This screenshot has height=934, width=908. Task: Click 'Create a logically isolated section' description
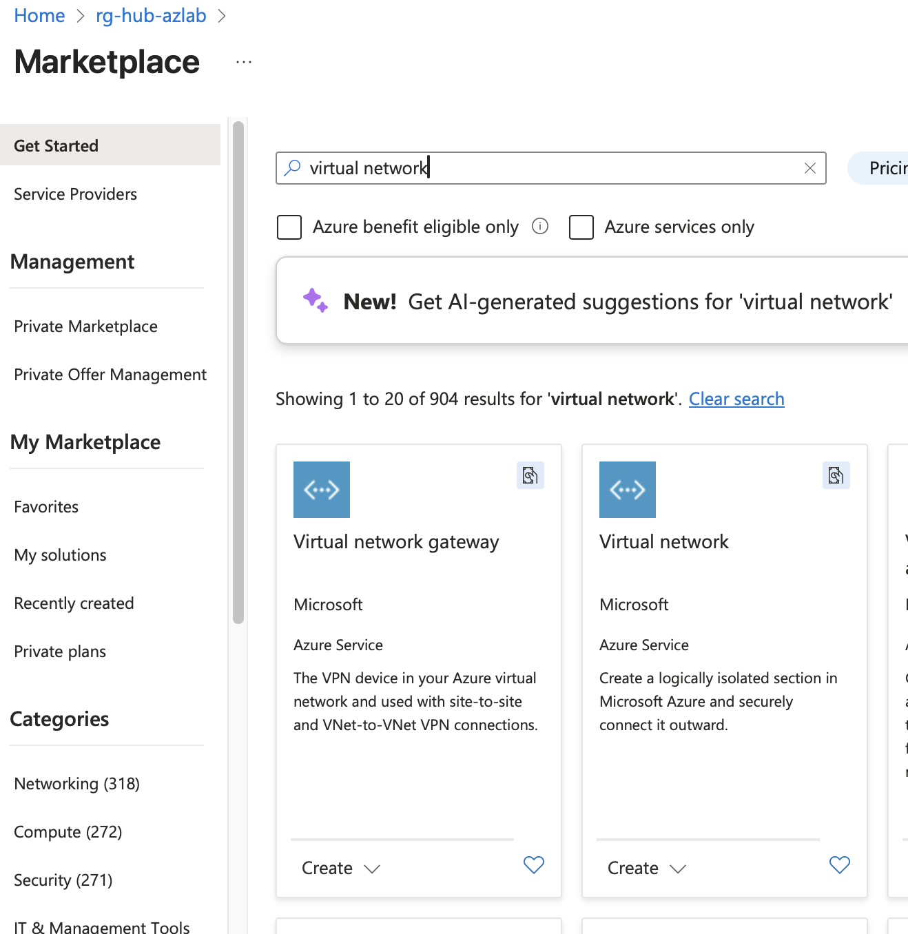[718, 701]
